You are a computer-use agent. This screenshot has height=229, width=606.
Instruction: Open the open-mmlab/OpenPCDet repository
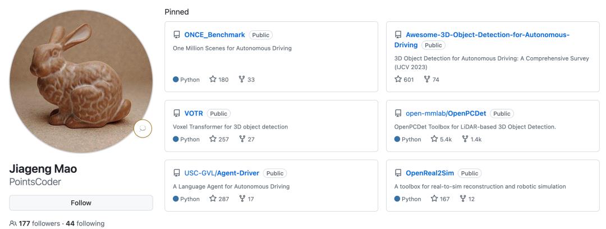tap(446, 113)
